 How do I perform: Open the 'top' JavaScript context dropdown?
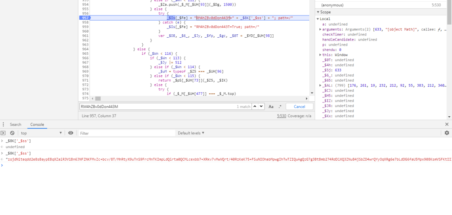click(41, 133)
